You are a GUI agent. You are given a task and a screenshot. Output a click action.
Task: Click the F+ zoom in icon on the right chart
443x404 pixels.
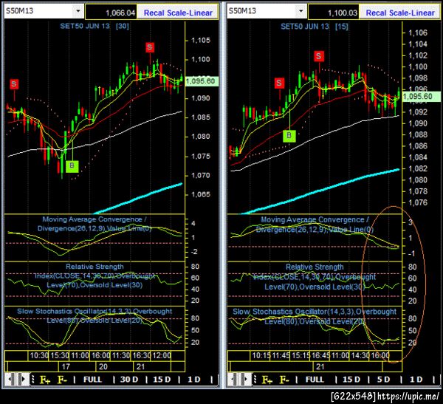[267, 380]
